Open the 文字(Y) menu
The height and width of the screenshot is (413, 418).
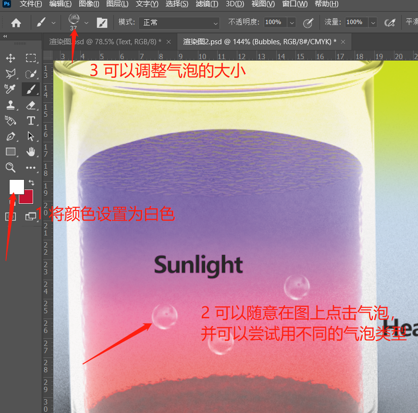(147, 4)
